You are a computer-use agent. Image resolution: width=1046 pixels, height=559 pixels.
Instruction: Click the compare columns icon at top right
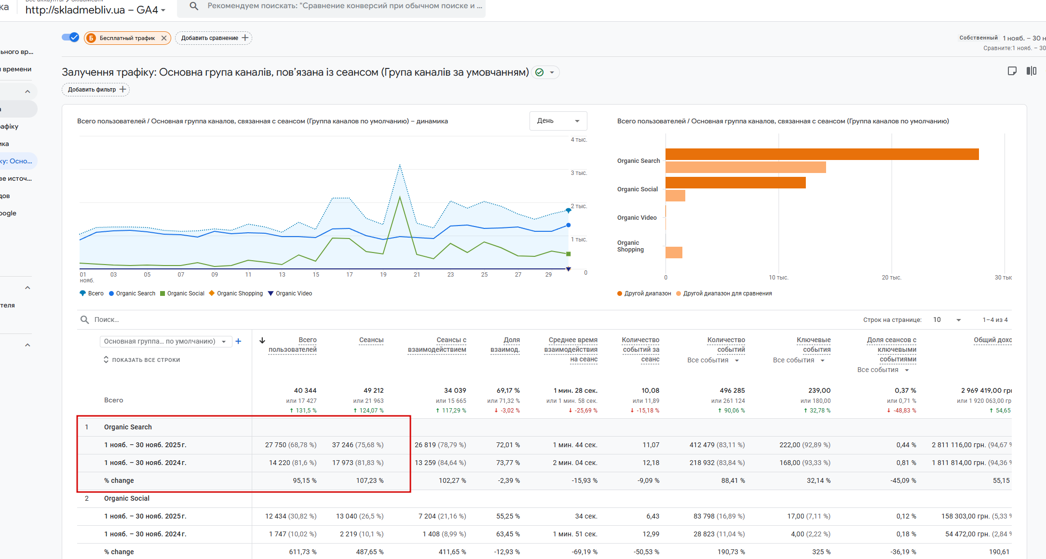(x=1032, y=71)
